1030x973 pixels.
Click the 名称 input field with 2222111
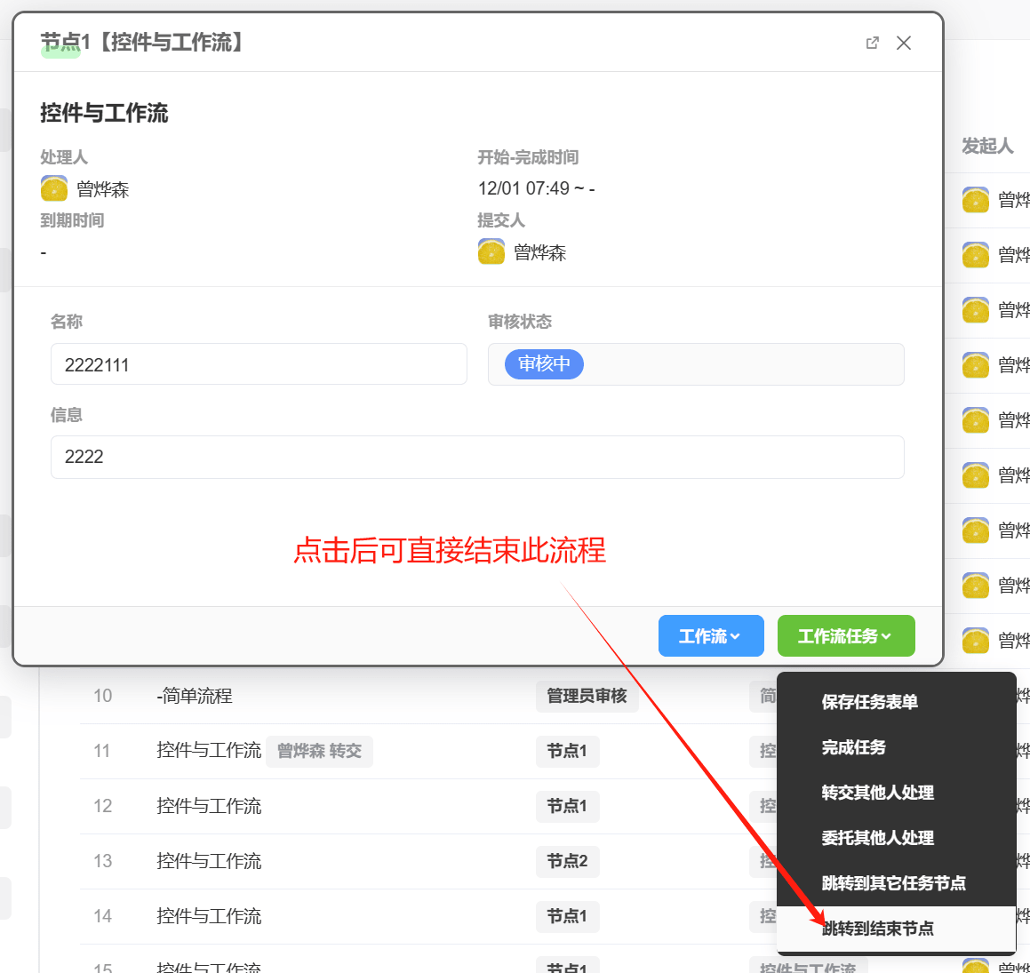pos(259,364)
